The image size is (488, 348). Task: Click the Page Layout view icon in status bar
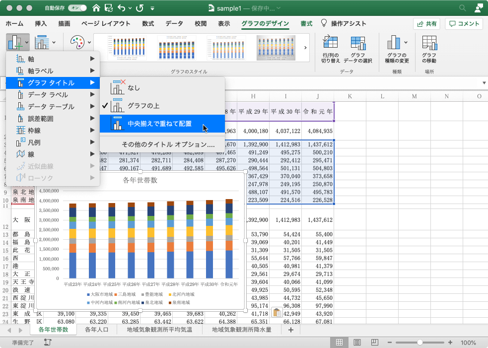tap(357, 343)
